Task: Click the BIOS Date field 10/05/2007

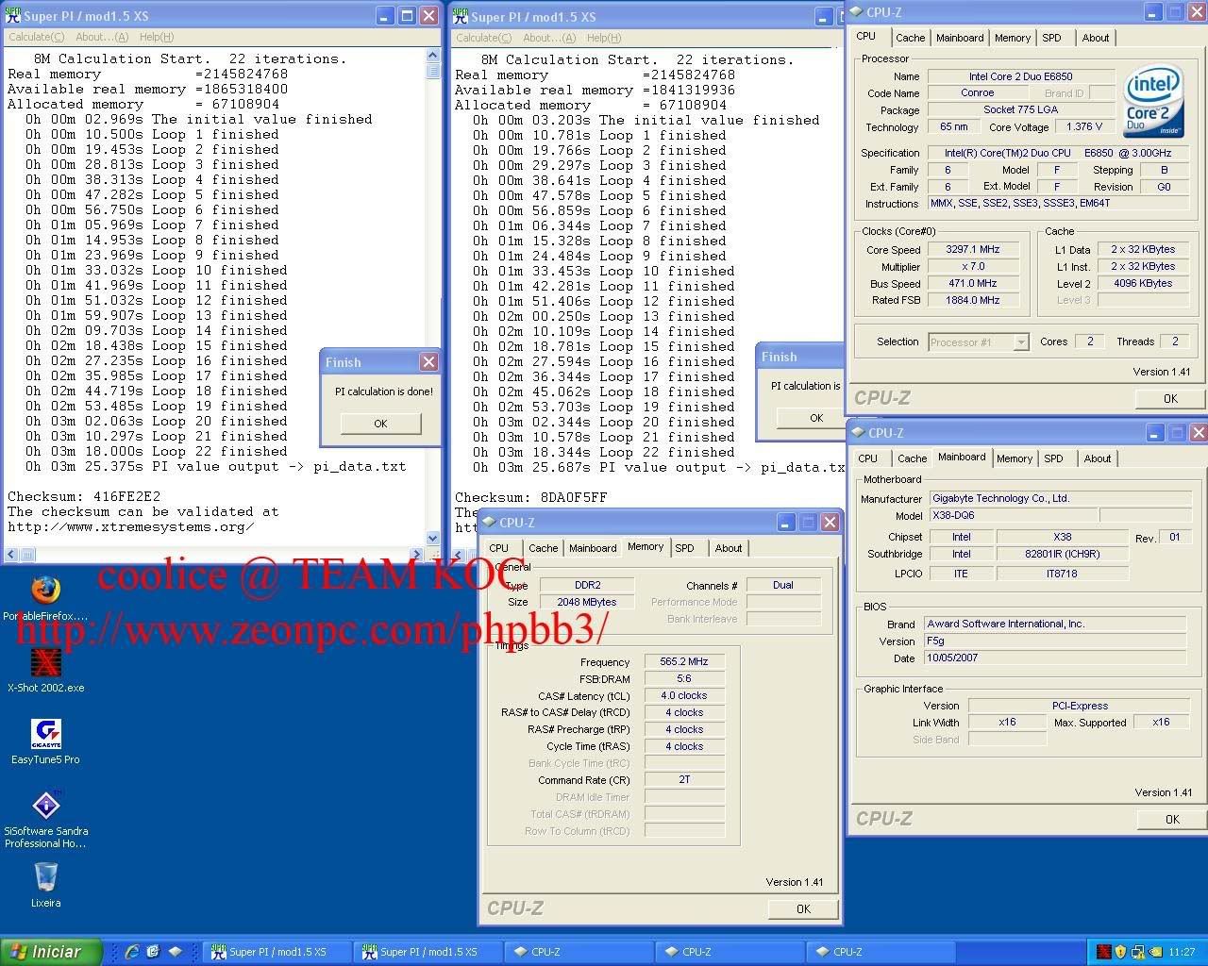Action: (x=1055, y=658)
